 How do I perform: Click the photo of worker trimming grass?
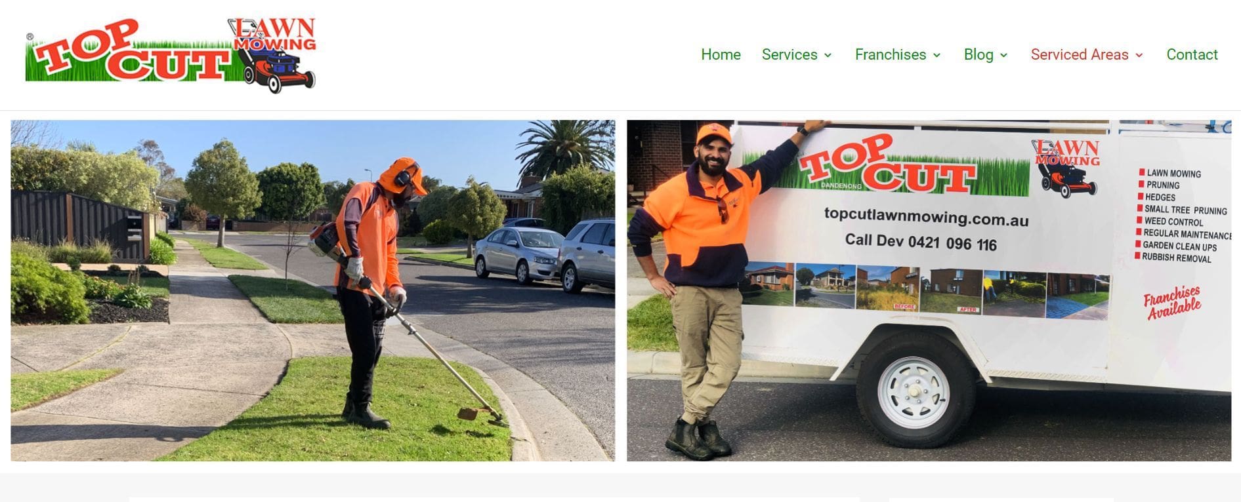pos(313,290)
